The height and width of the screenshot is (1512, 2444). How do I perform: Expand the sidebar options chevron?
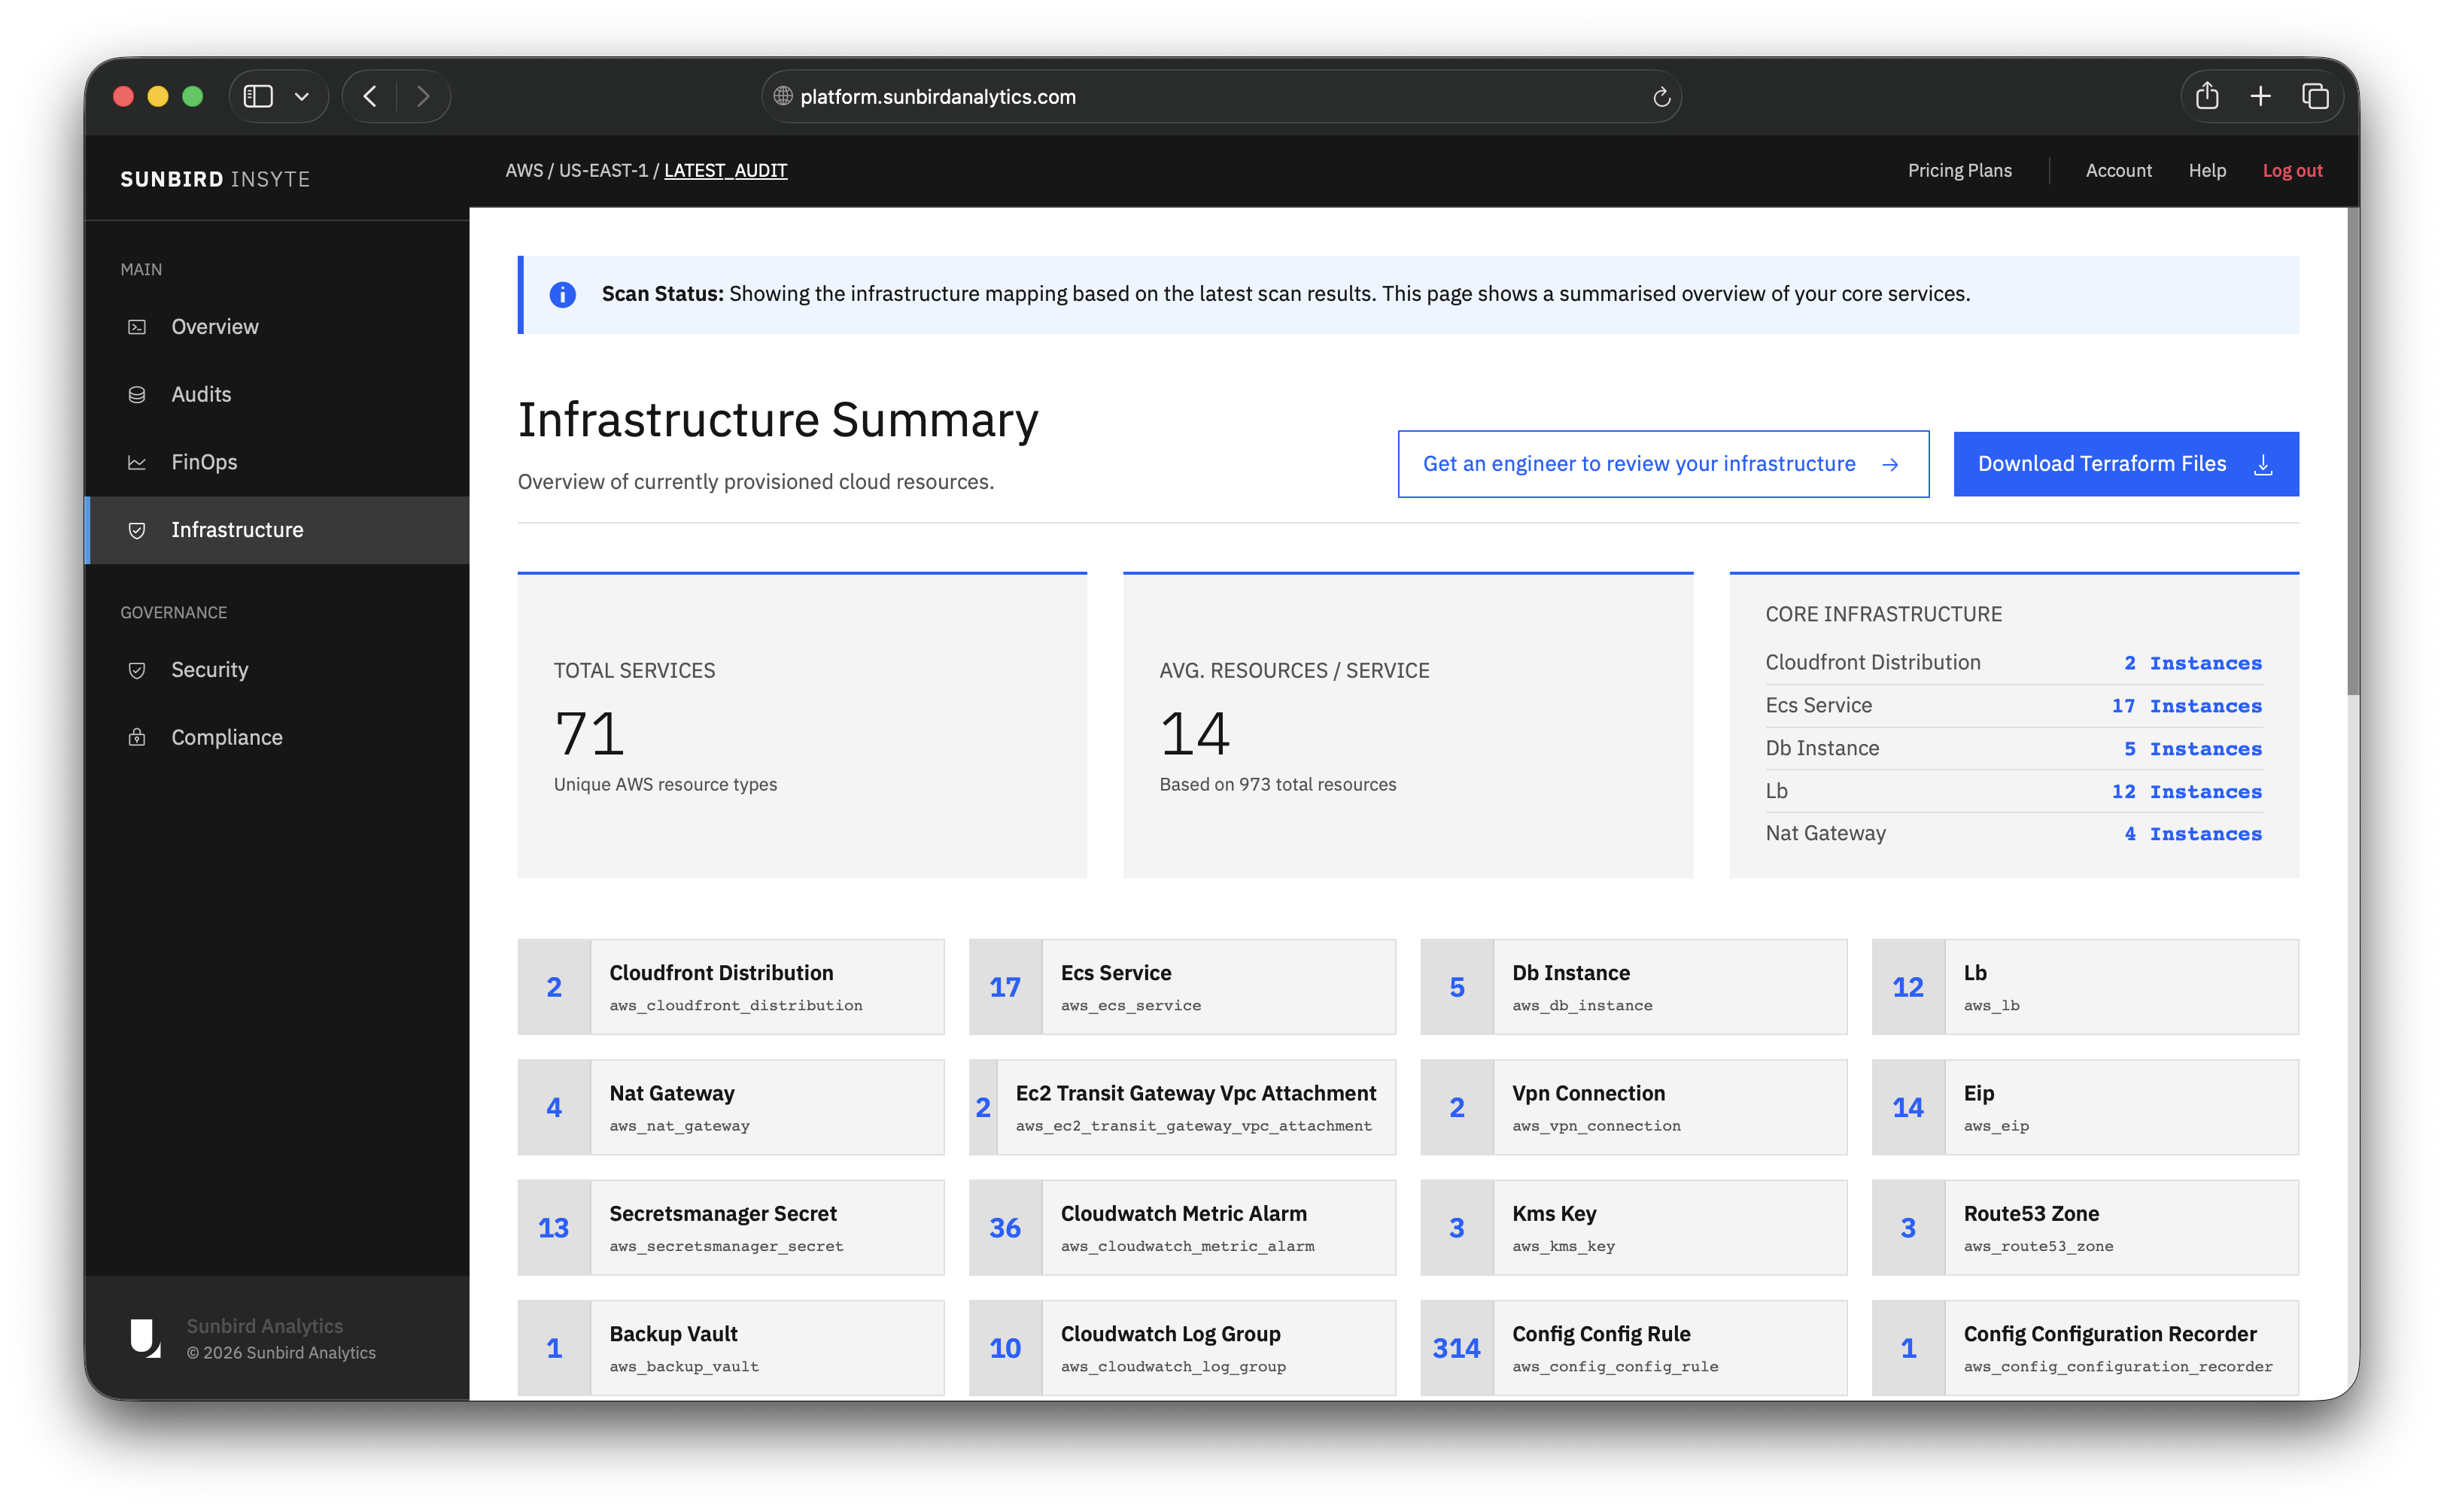coord(302,96)
